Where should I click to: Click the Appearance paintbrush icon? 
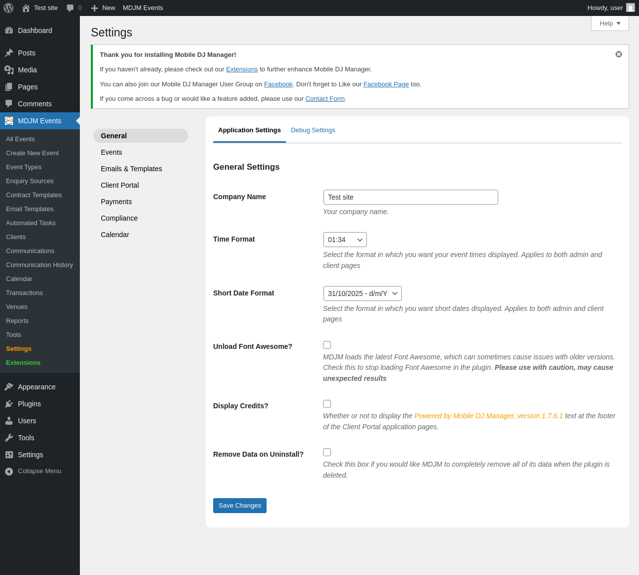point(9,387)
